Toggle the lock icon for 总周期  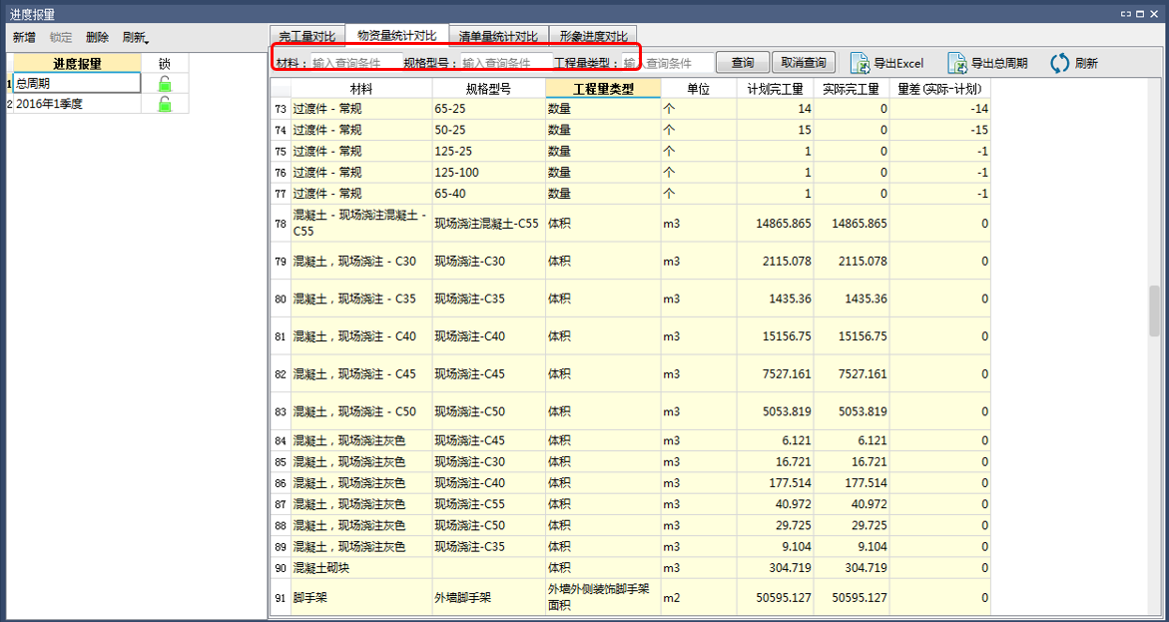pos(165,83)
